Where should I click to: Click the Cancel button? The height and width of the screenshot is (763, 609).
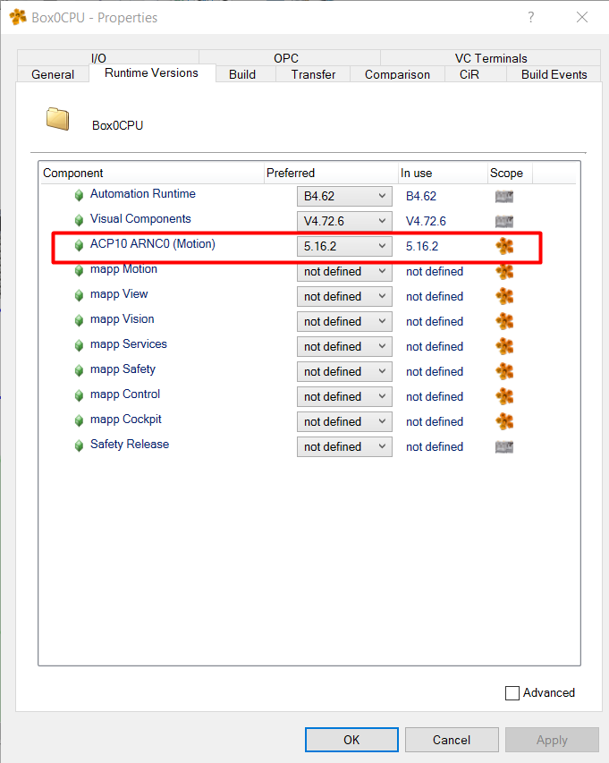pos(452,740)
